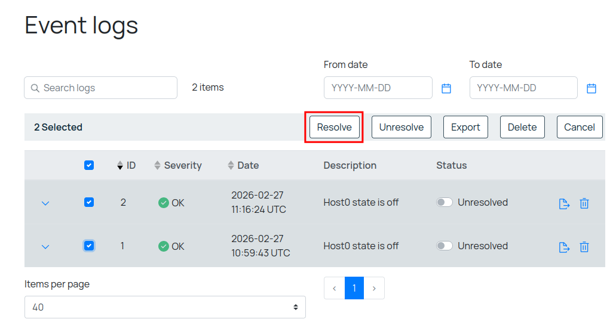Focus the Search logs input field

pos(101,88)
